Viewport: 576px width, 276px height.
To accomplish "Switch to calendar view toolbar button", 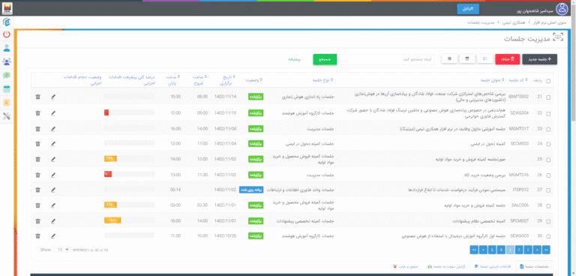I will click(x=467, y=58).
